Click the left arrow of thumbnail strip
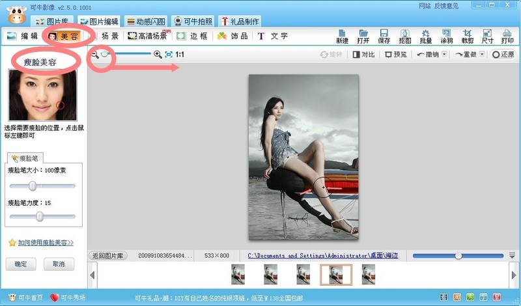The width and height of the screenshot is (521, 306). coord(92,275)
